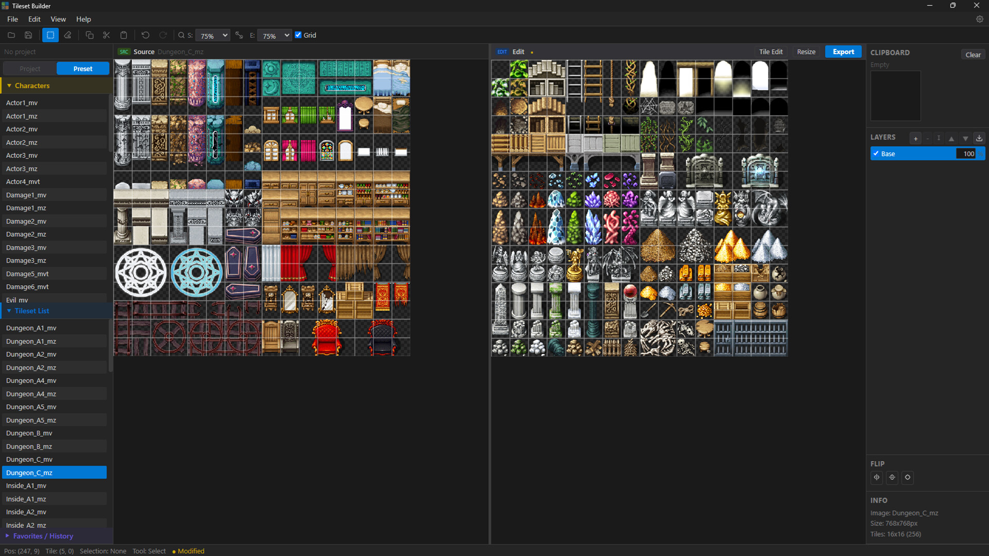Cut the selection with the scissors icon
This screenshot has width=989, height=556.
coord(107,35)
